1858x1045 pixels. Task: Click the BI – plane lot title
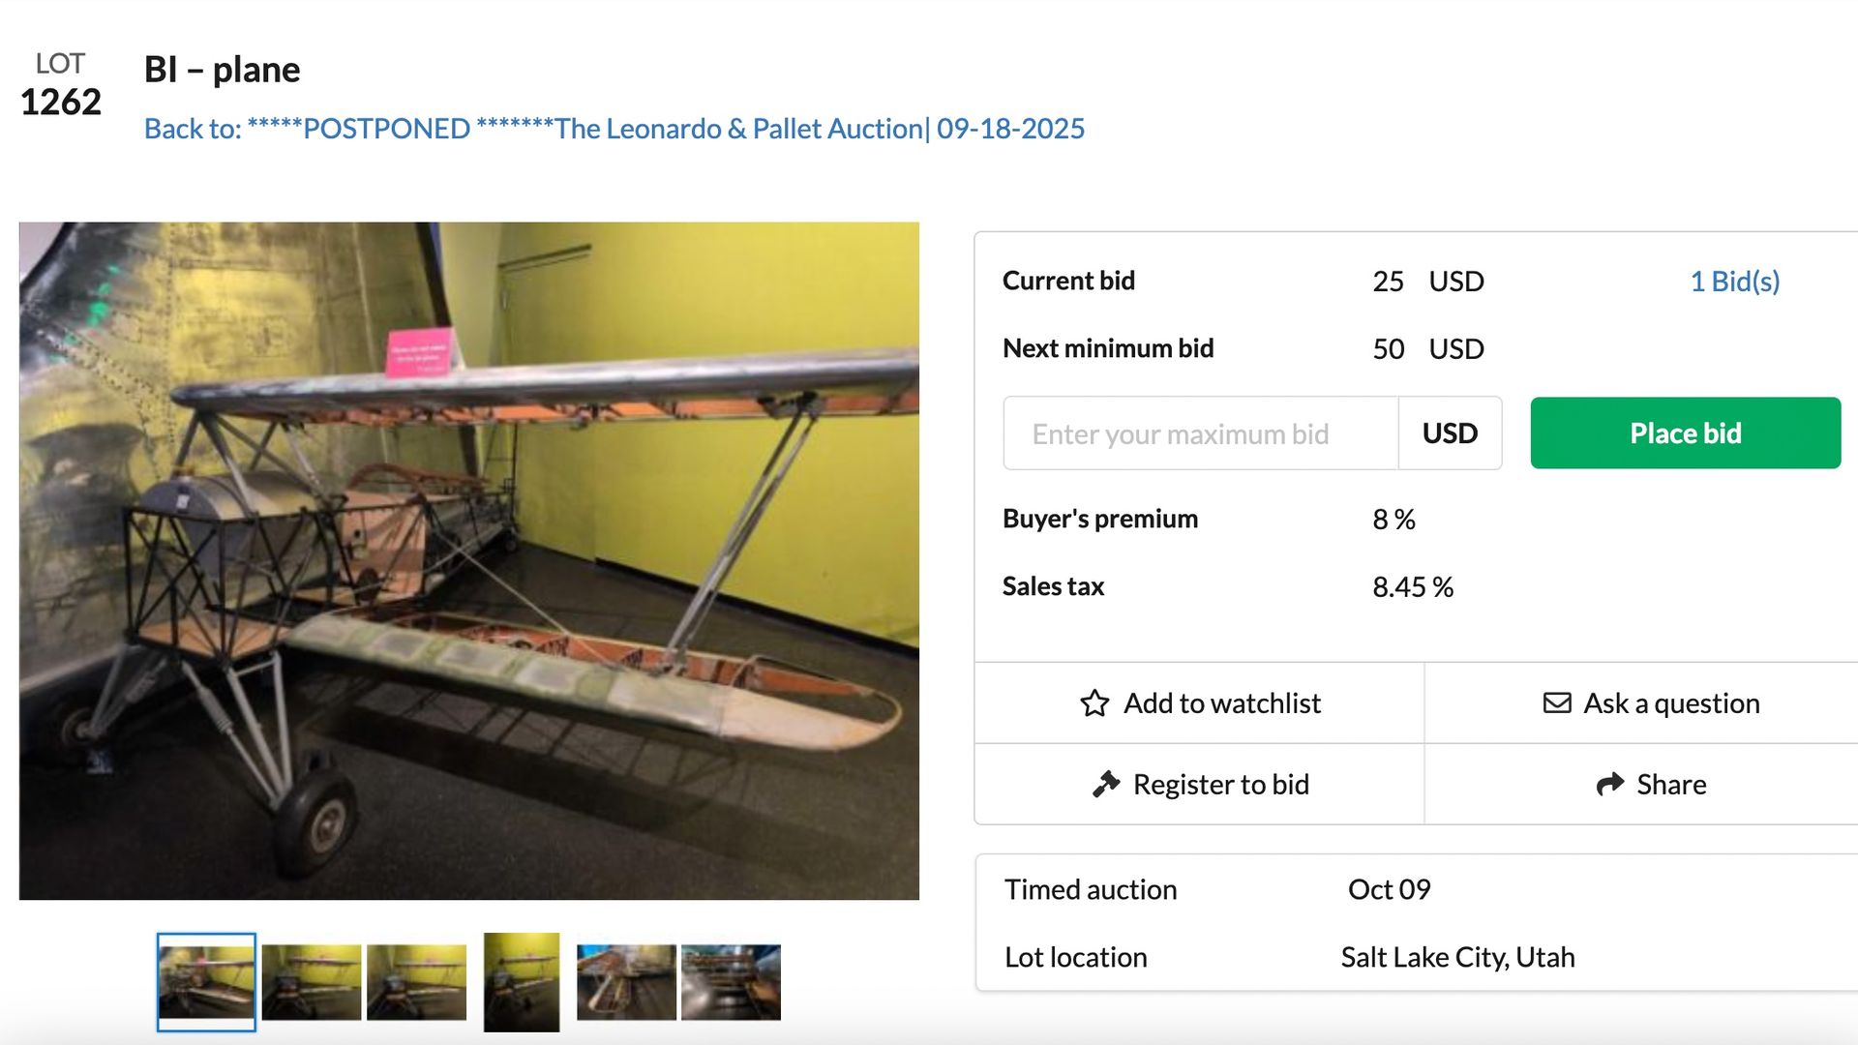tap(222, 70)
